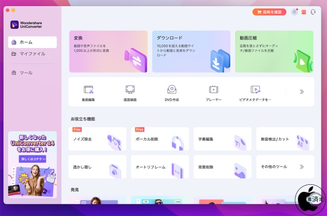327x216 pixels.
Task: Click the お役立ち機能 section heading
Action: pos(83,119)
